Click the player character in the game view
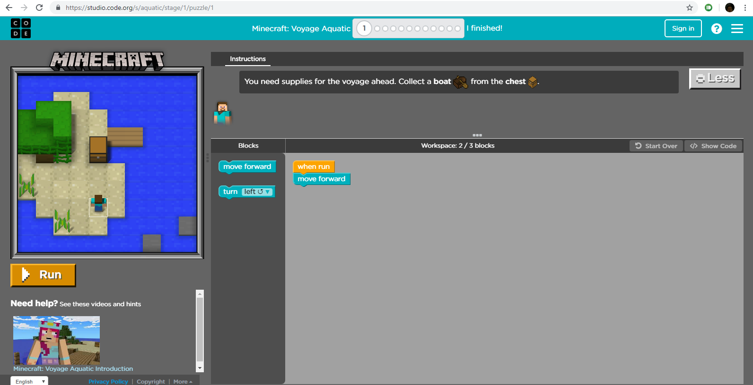Screen dimensions: 753x385 tap(98, 204)
